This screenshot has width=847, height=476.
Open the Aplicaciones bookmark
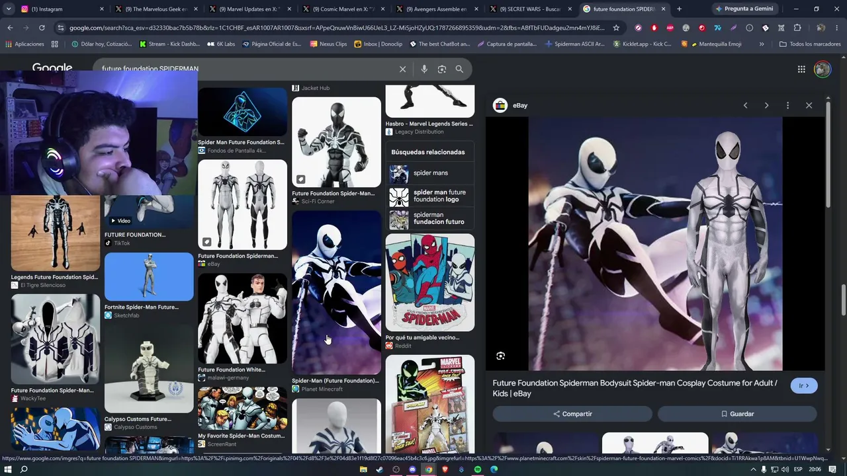click(x=24, y=44)
